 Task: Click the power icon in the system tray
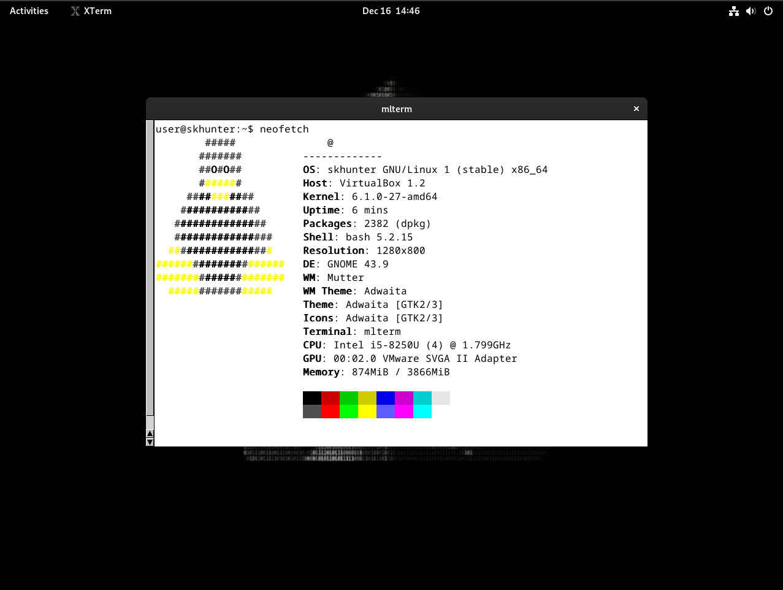768,11
